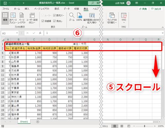165x128 pixels.
Task: Click the zoom in plus button
Action: click(x=155, y=126)
